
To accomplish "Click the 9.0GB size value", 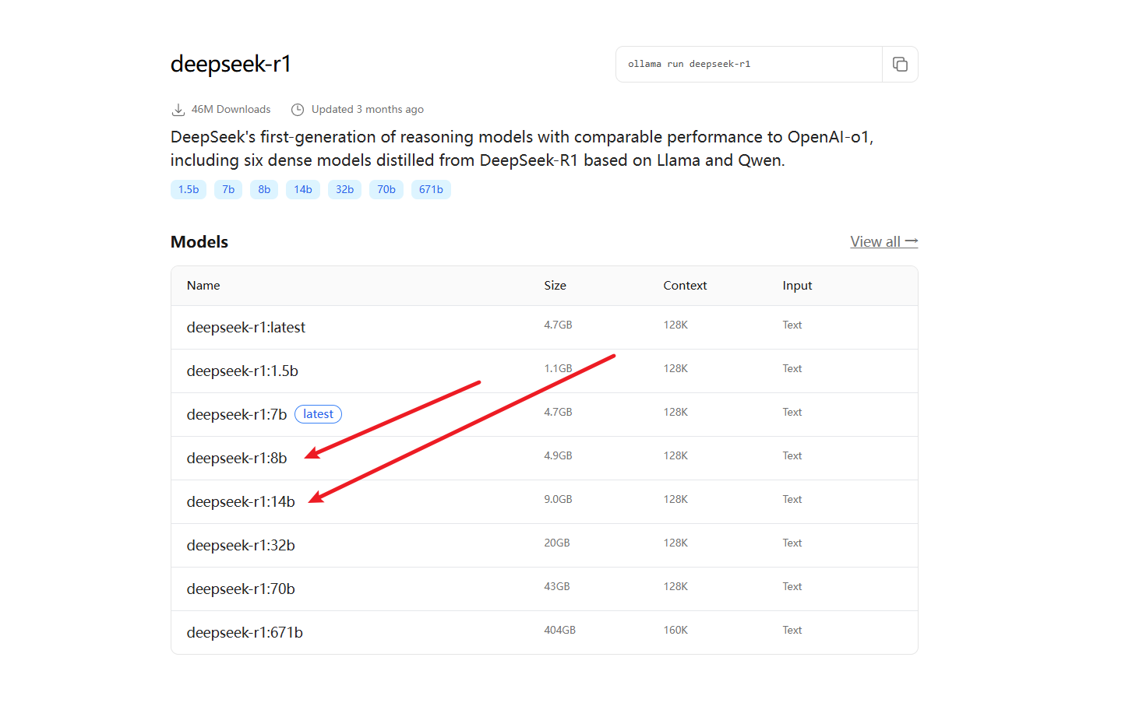I will click(558, 499).
